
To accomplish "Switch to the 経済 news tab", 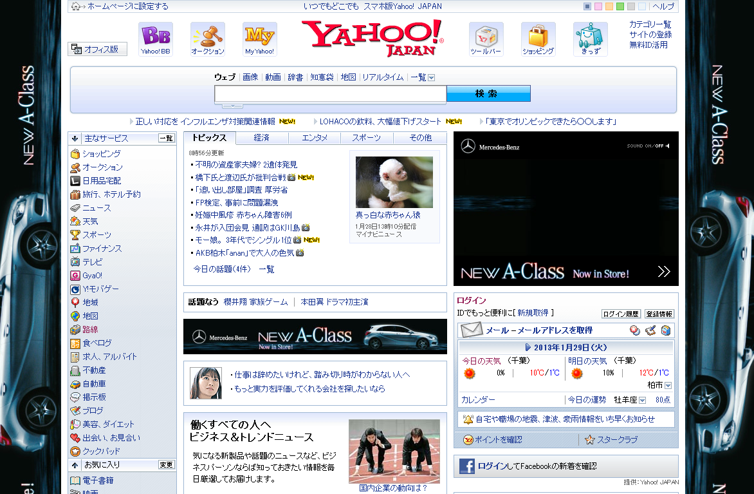I will pos(262,138).
